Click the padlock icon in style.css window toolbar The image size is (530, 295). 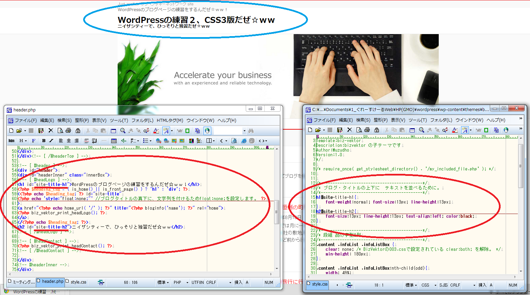point(377,130)
